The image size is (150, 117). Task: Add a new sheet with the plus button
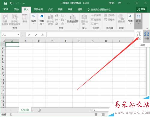pyautogui.click(x=39, y=110)
